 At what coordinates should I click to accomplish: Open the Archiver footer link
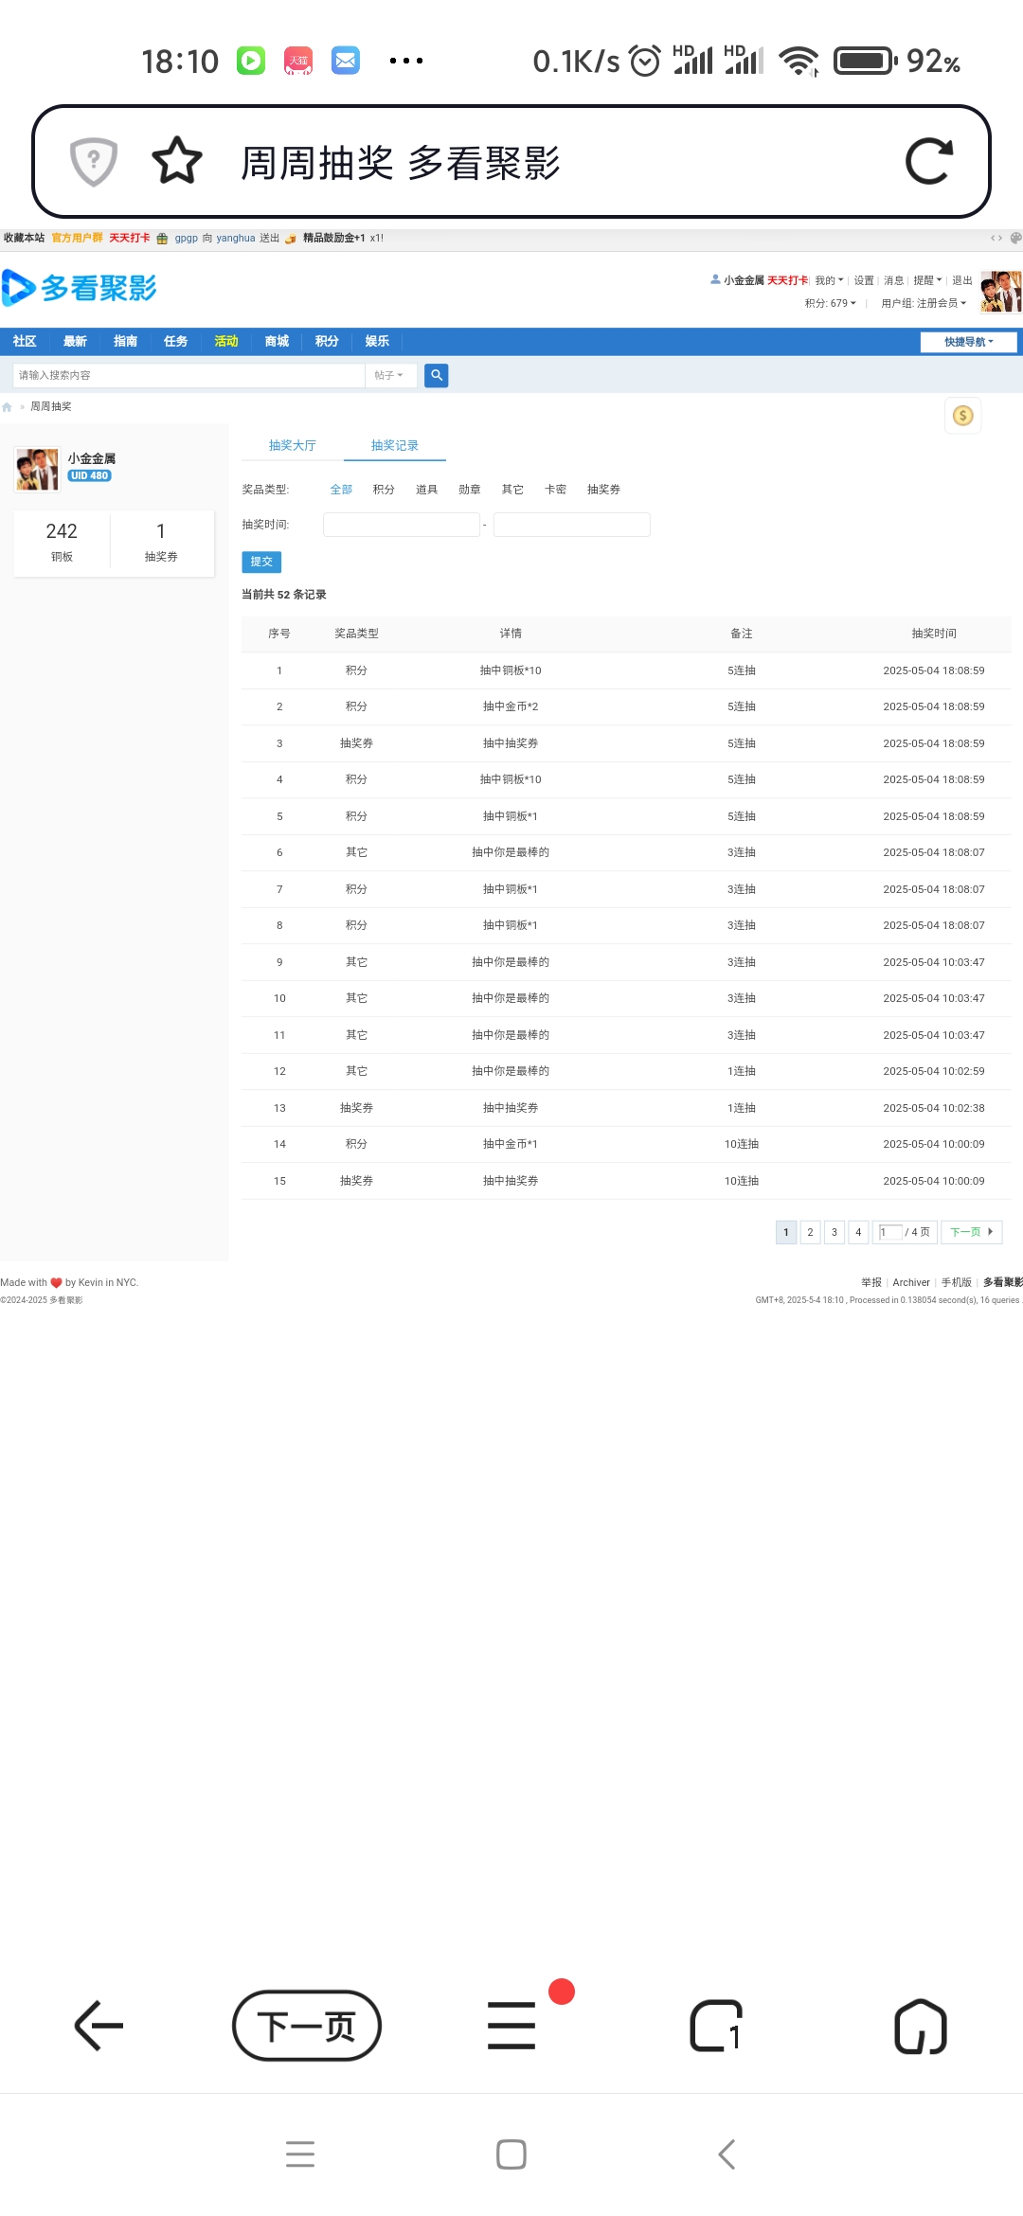(911, 1282)
